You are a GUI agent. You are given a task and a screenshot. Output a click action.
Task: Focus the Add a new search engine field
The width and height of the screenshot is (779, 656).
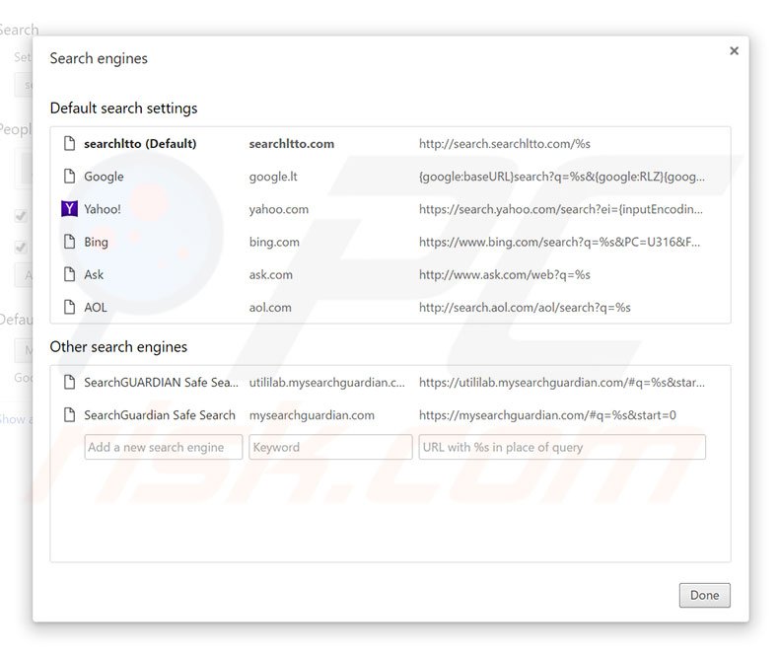click(164, 447)
